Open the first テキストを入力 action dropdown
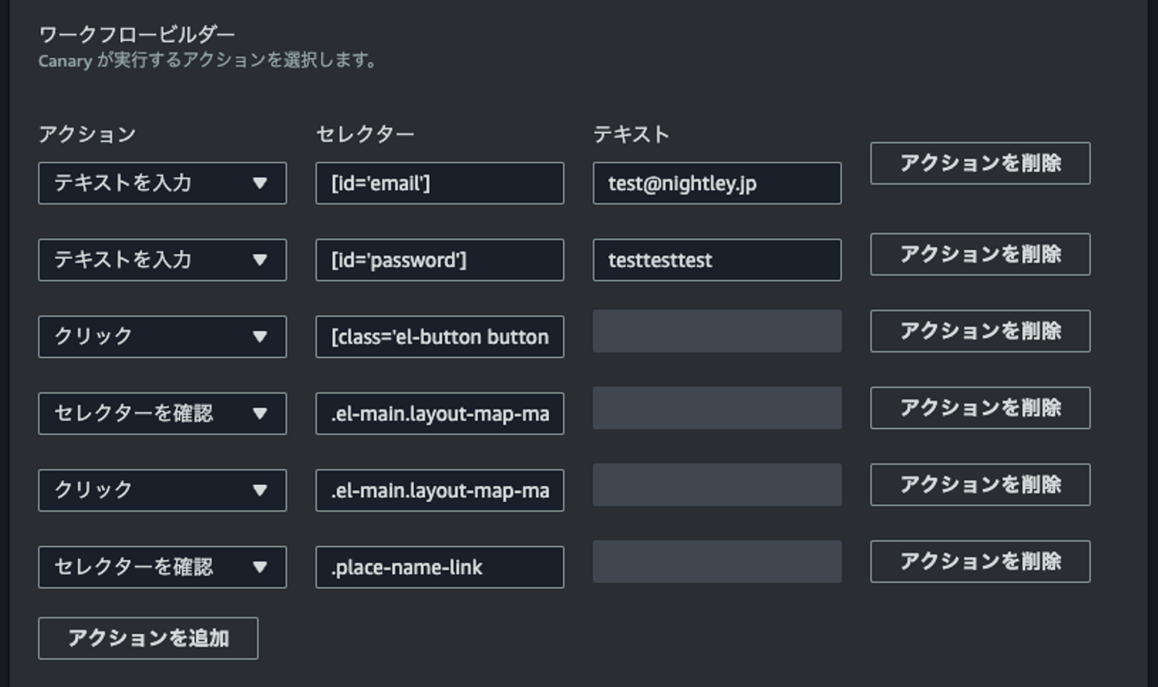Viewport: 1158px width, 687px height. pos(162,183)
